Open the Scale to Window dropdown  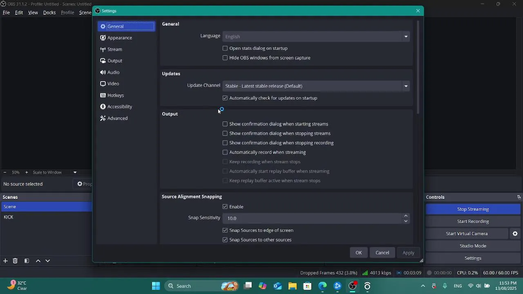click(55, 172)
